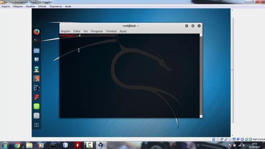Launch Faraday (red F) from the dock
The height and width of the screenshot is (149, 265).
(x=36, y=97)
